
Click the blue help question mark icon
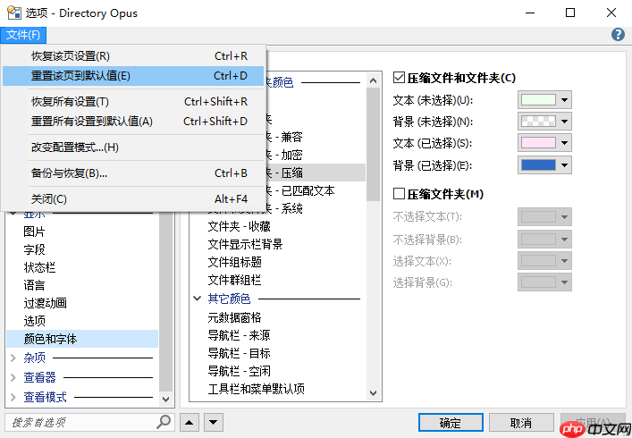click(x=618, y=35)
